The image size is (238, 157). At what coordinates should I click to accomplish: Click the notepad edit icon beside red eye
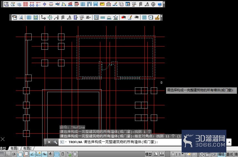tap(130, 17)
